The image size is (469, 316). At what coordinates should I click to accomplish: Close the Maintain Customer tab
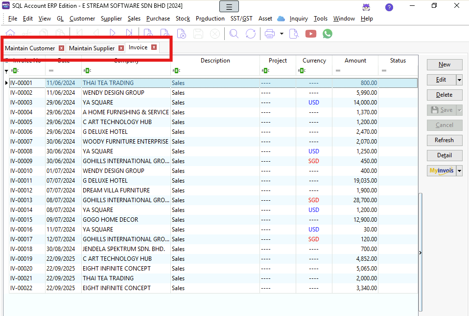click(61, 48)
